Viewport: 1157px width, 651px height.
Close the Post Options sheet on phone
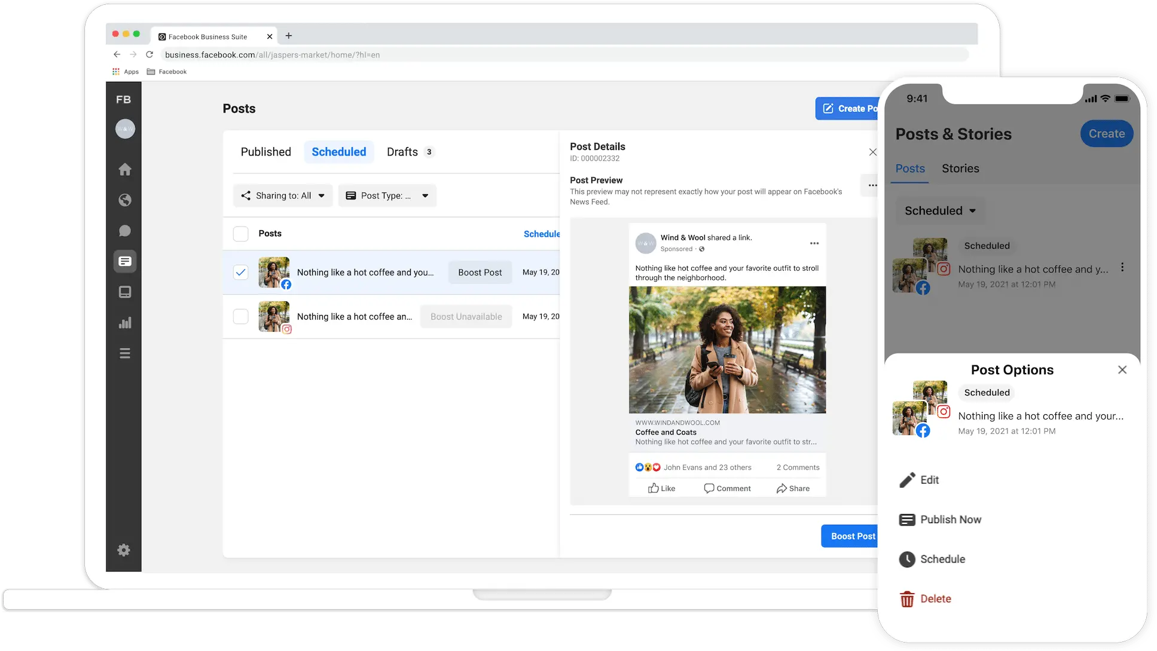pyautogui.click(x=1122, y=370)
